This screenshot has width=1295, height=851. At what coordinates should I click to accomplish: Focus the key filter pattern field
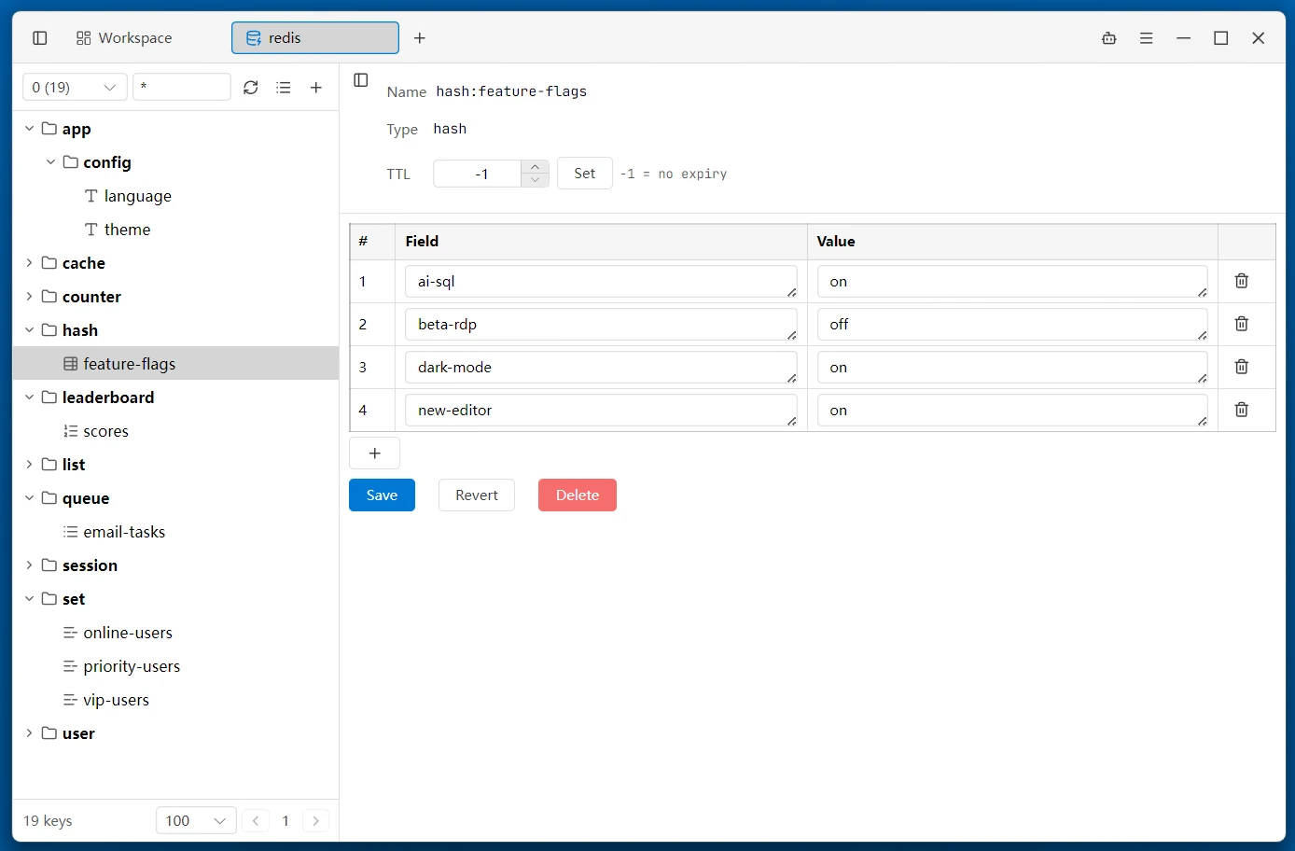click(x=182, y=88)
